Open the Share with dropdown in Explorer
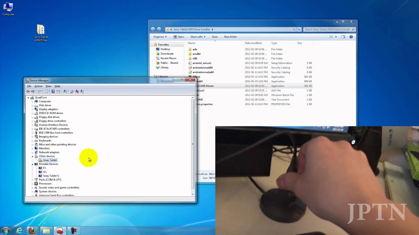The image size is (419, 235). (198, 37)
